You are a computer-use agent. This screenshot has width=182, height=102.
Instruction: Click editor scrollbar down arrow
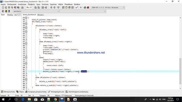coord(180,88)
